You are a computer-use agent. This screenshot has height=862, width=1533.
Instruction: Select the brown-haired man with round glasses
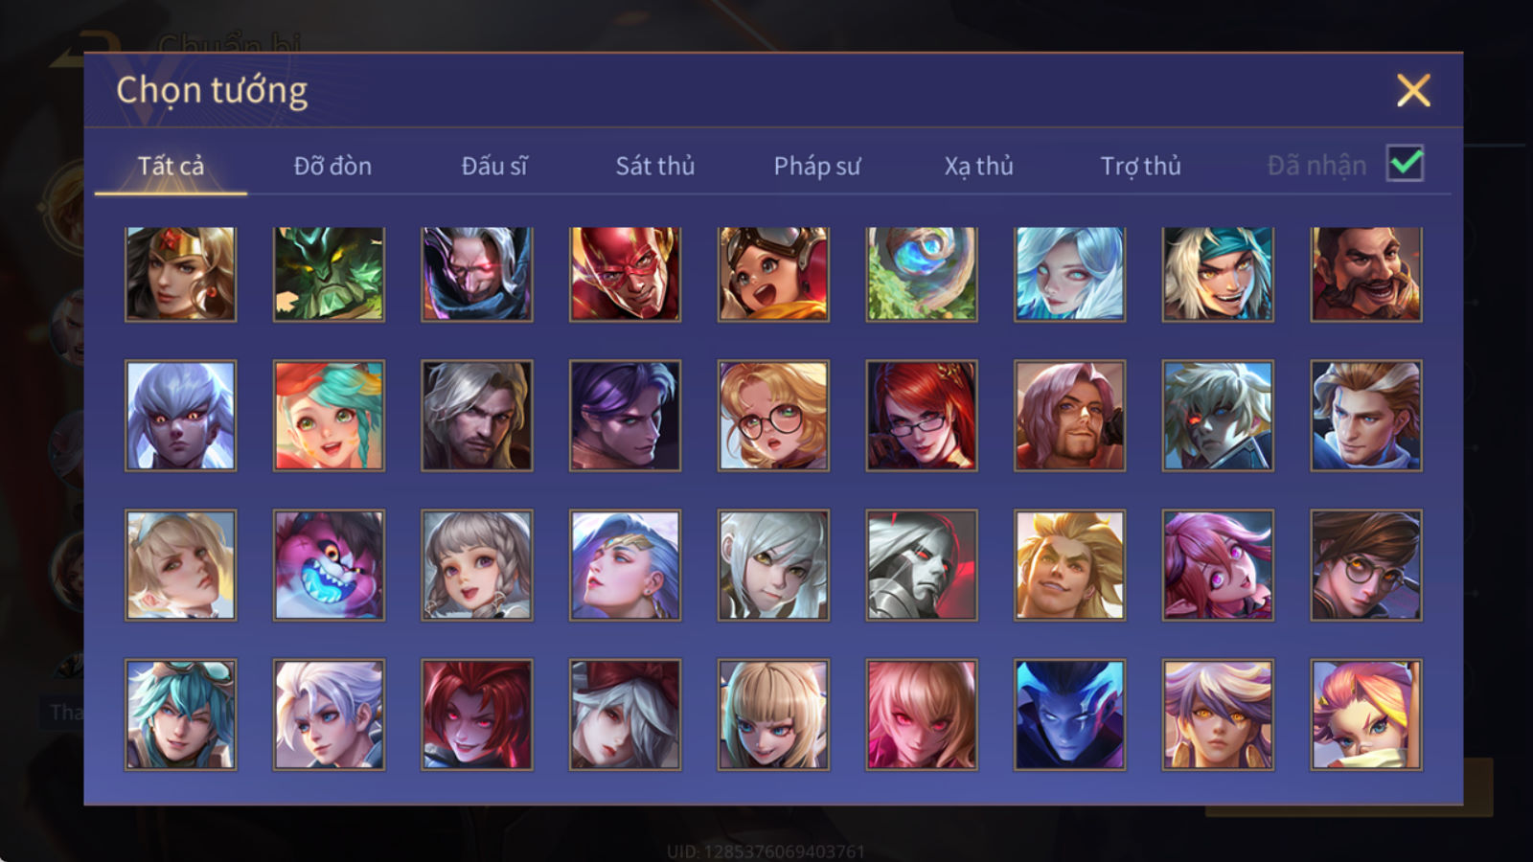click(x=1366, y=565)
